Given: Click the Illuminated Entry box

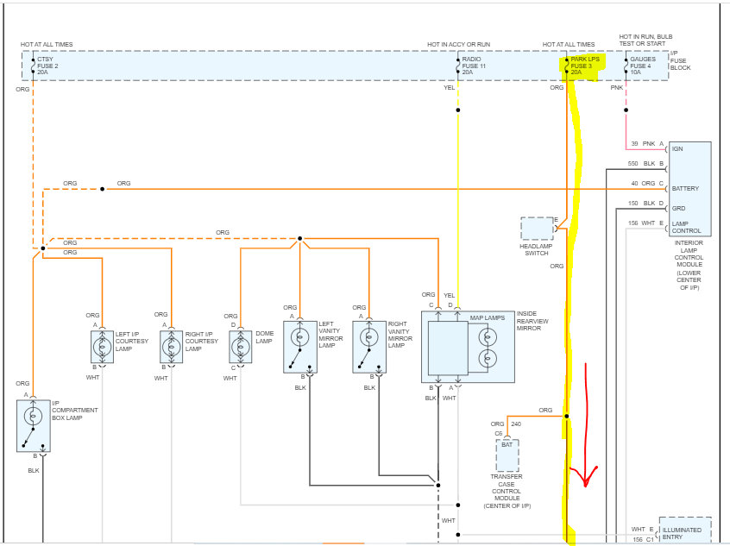Looking at the screenshot, I should tap(685, 530).
